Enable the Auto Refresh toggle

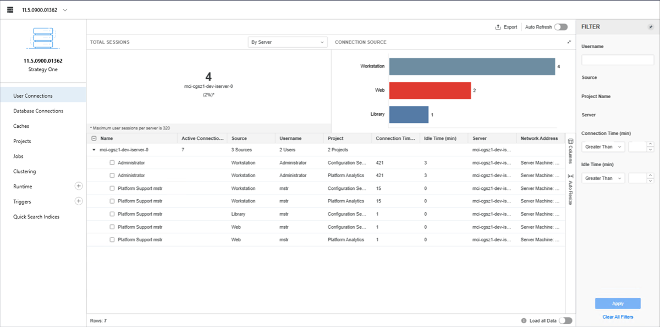pos(560,27)
